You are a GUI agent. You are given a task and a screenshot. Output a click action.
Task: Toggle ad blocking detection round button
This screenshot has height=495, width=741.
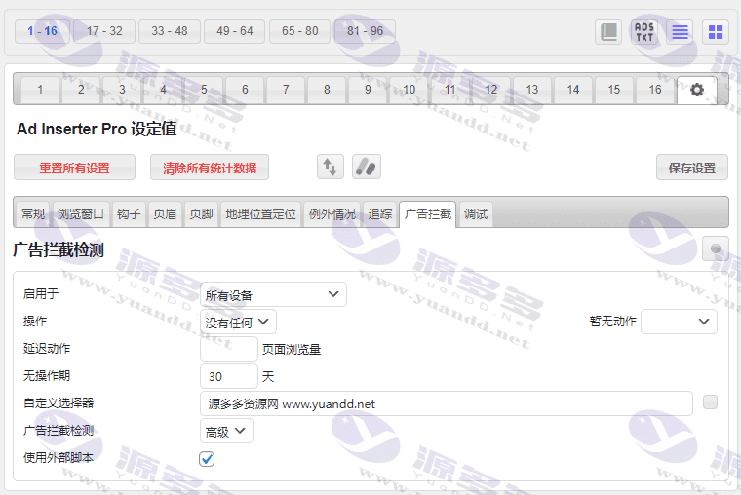pyautogui.click(x=716, y=248)
